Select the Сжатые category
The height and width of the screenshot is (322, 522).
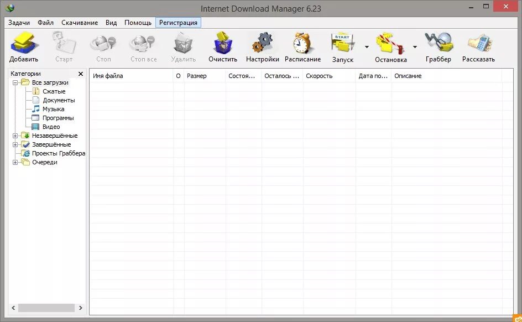click(x=54, y=91)
